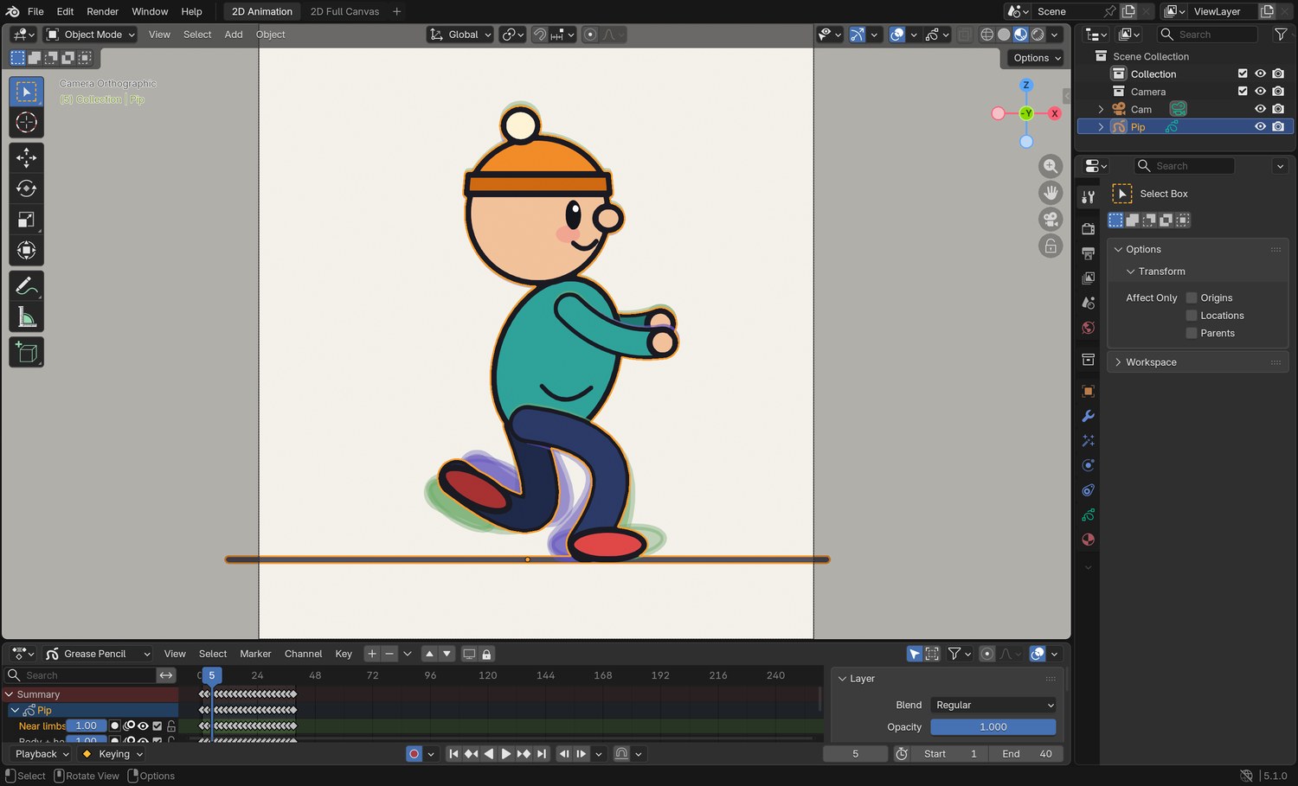Toggle camera view with camera icon
The height and width of the screenshot is (786, 1298).
[x=1051, y=220]
